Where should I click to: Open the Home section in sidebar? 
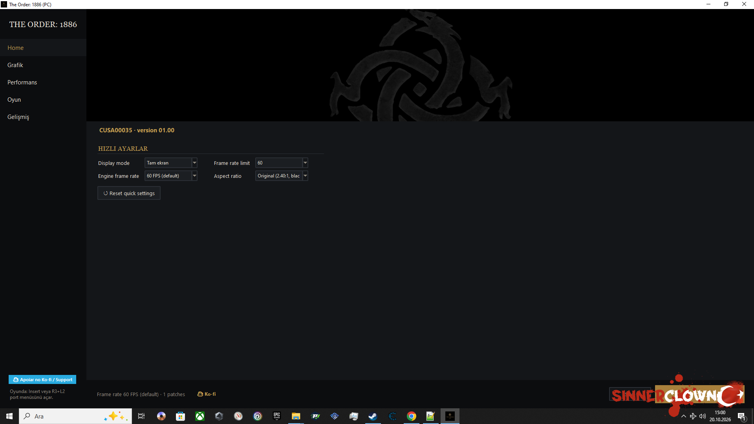[43, 48]
